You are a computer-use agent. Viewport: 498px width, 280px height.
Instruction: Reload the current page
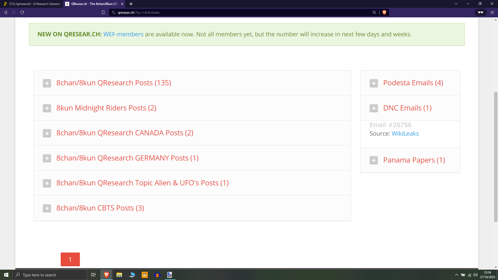tap(22, 12)
